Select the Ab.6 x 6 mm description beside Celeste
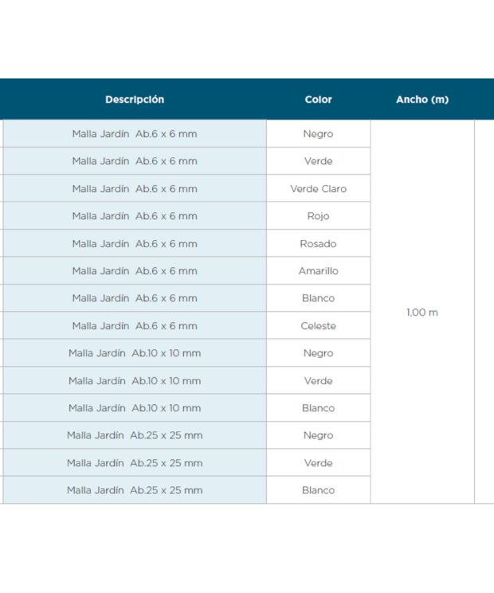494x593 pixels. point(135,326)
